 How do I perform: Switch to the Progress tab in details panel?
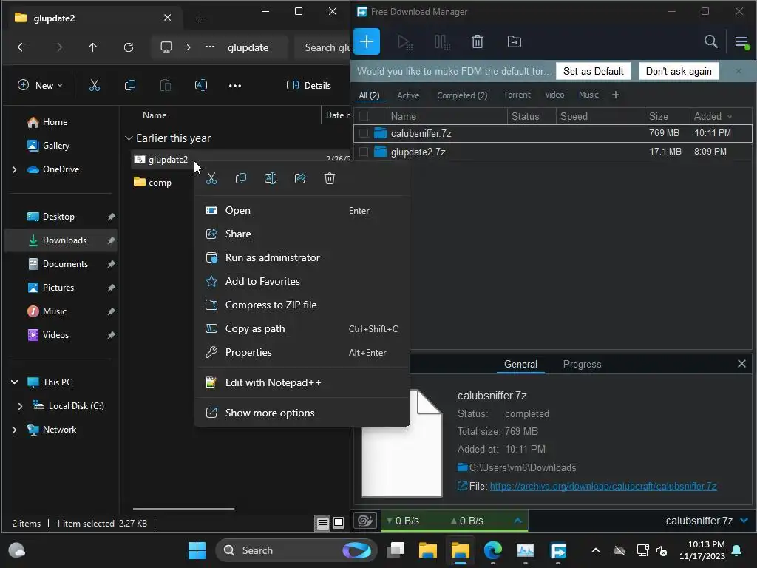point(582,365)
